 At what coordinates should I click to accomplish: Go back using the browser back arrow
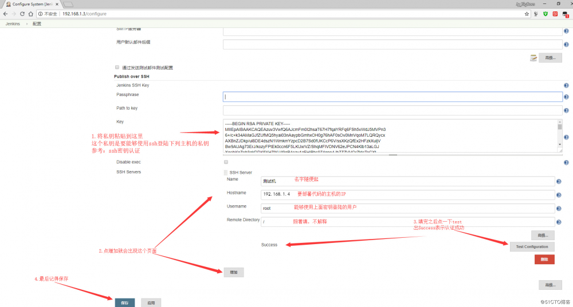5,14
